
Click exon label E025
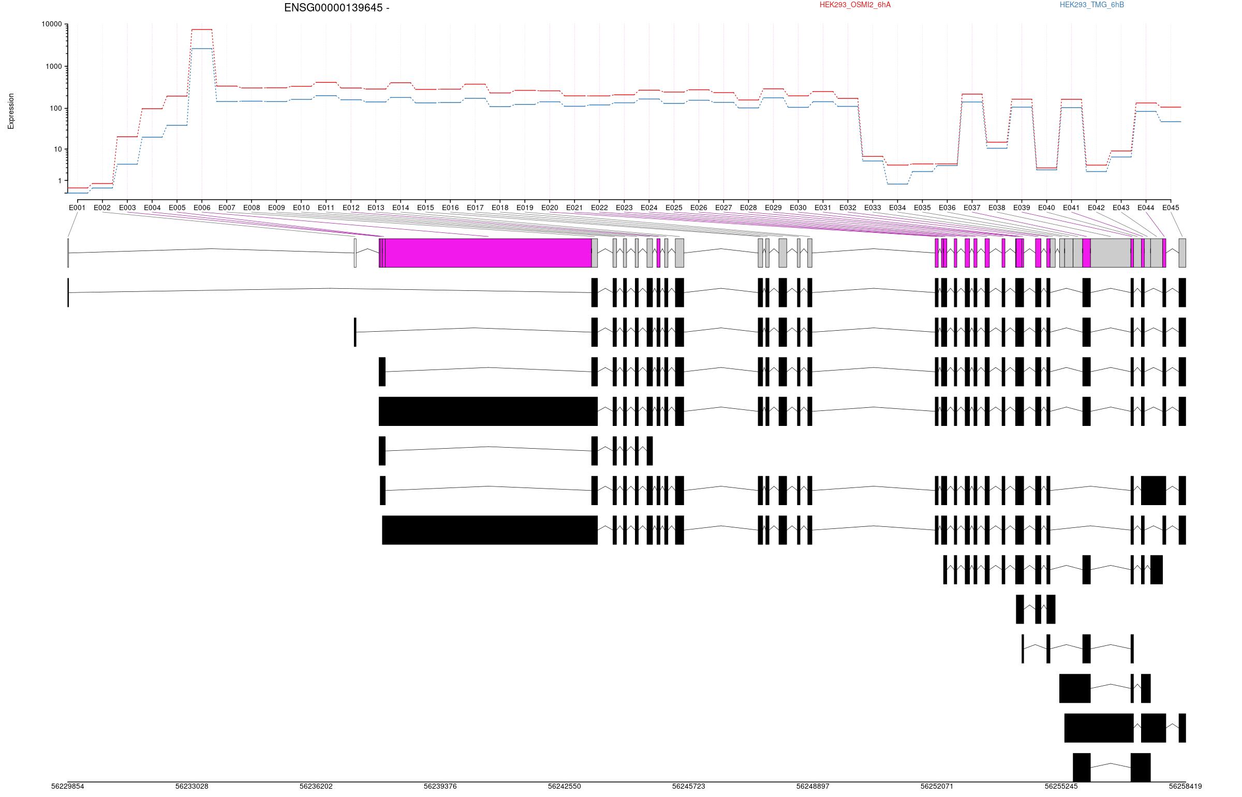click(x=674, y=208)
